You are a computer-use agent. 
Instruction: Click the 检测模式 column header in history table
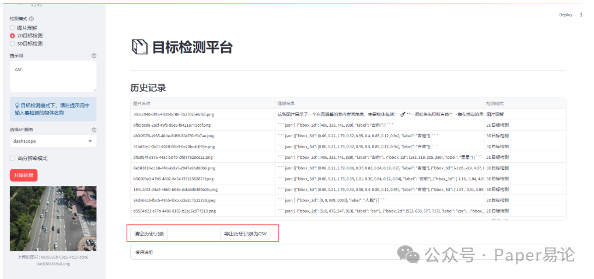(525, 103)
